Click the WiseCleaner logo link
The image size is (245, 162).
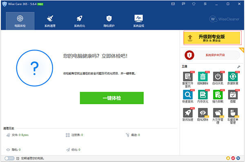coord(224,19)
